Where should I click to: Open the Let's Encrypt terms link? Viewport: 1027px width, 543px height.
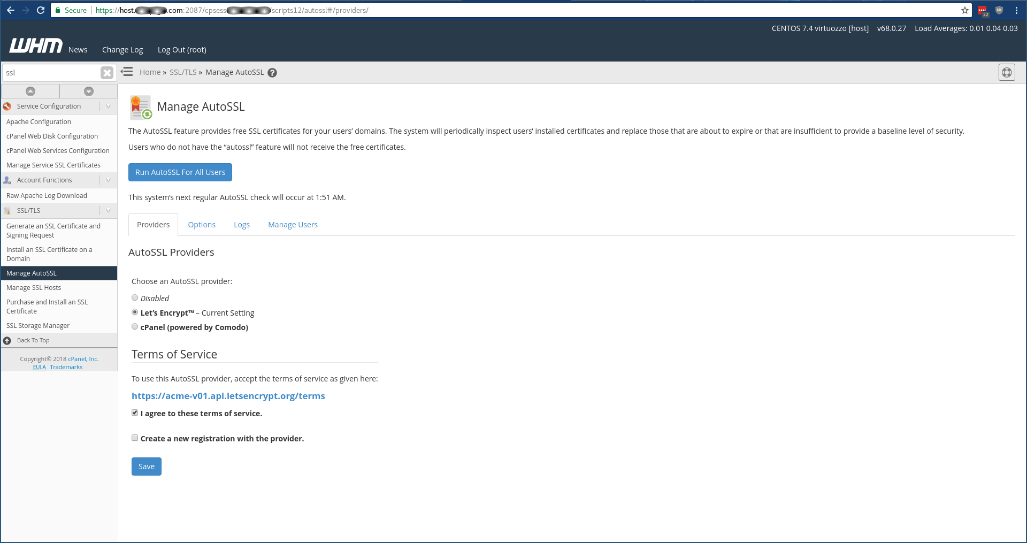pyautogui.click(x=228, y=396)
